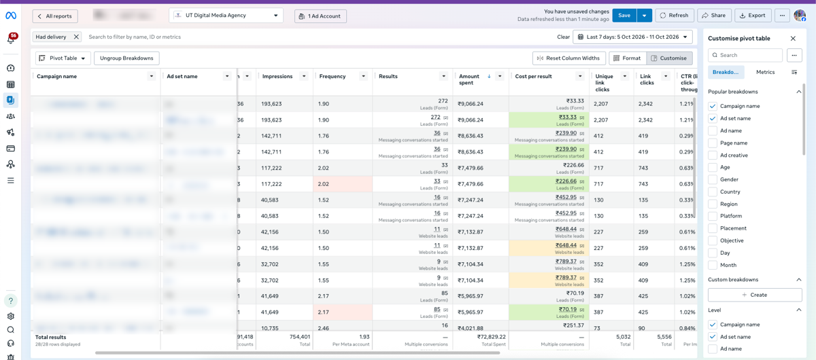This screenshot has width=816, height=360.
Task: Open the more options button beside panel search
Action: point(794,55)
